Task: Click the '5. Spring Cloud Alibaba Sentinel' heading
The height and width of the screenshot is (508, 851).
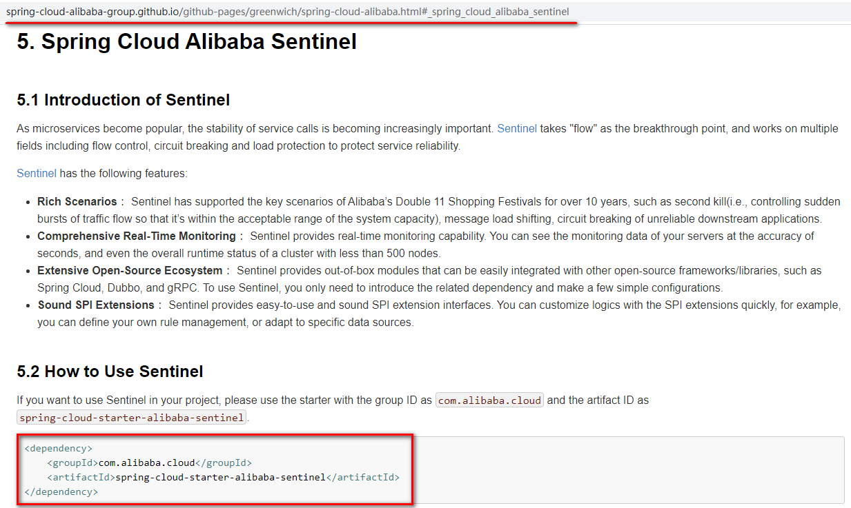Action: point(186,42)
